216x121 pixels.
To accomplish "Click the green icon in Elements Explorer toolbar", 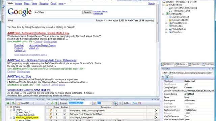I will pyautogui.click(x=8, y=103).
